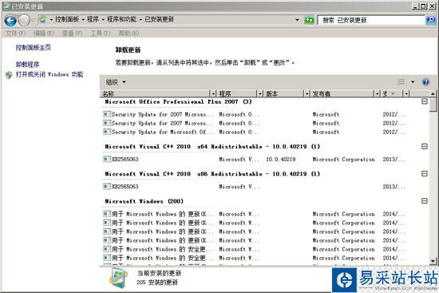Viewport: 439px width, 293px height.
Task: Open the 发布者 column filter dropdown arrow
Action: (x=378, y=93)
